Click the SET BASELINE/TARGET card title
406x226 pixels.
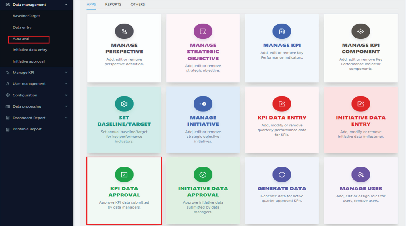pos(124,121)
